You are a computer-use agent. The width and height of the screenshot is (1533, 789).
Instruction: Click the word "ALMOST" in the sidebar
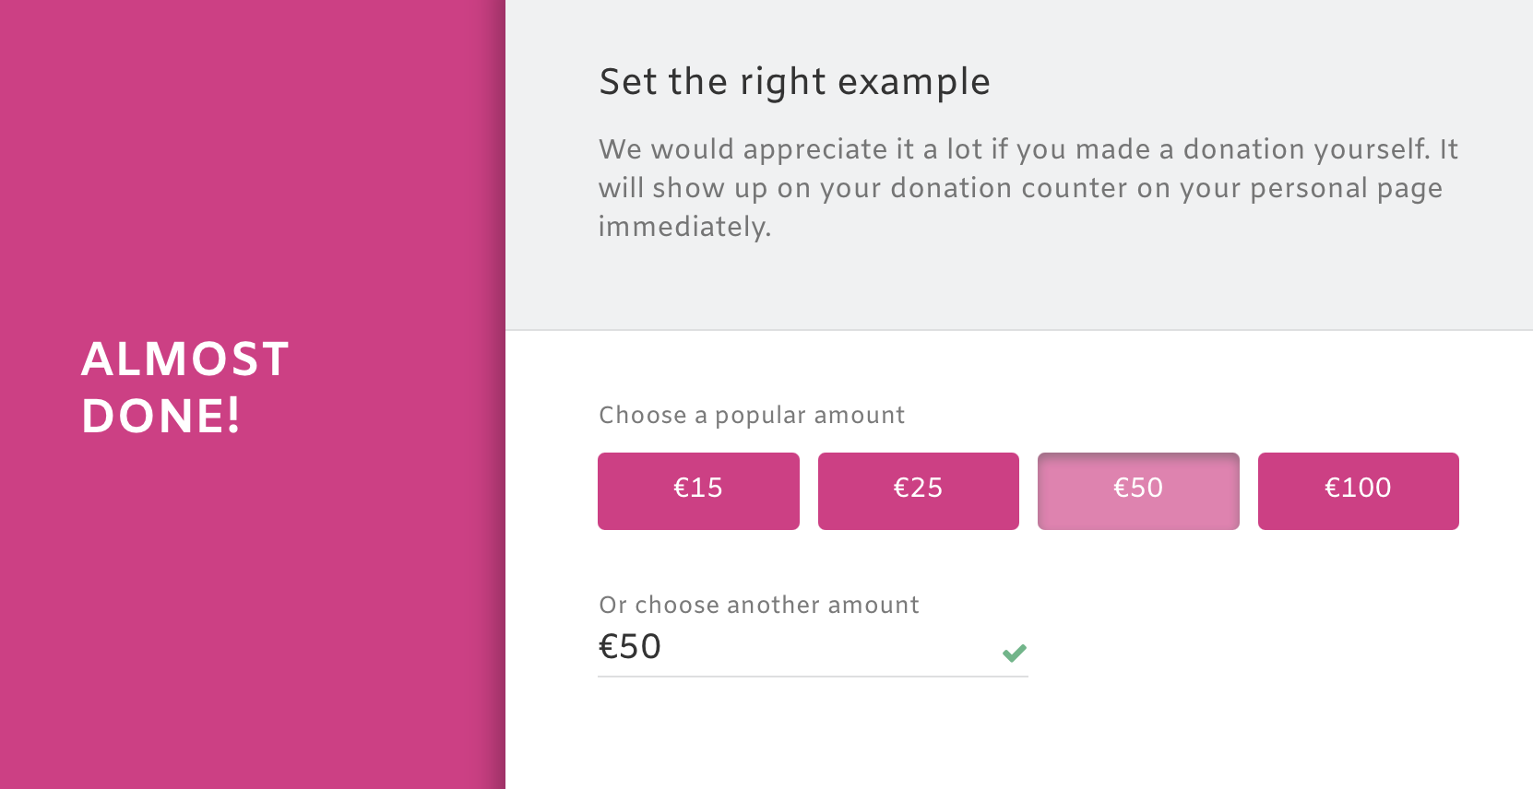(x=185, y=359)
